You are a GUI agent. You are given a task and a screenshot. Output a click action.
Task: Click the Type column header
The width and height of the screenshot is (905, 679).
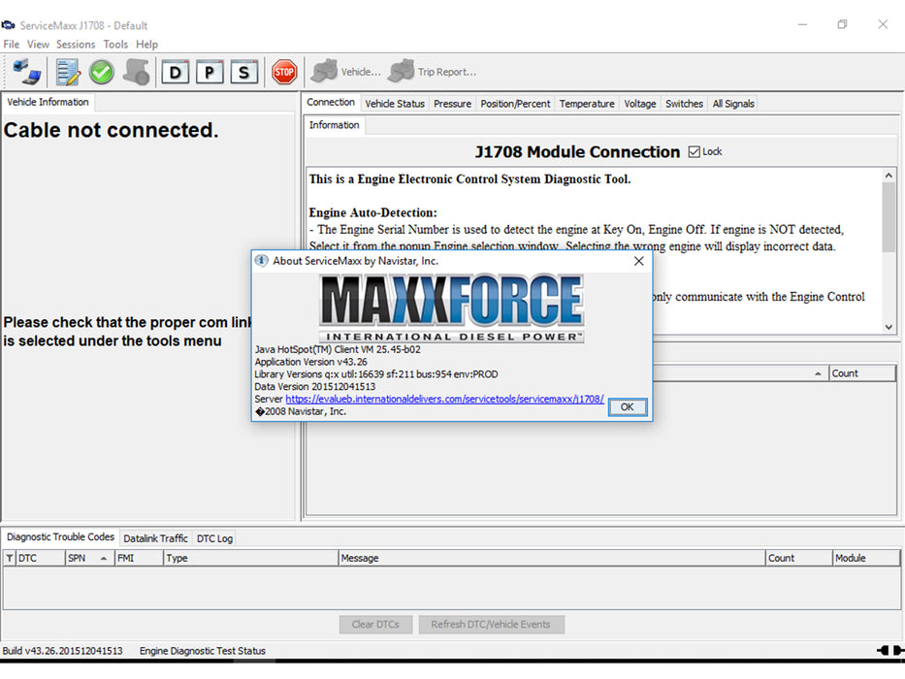pyautogui.click(x=250, y=559)
